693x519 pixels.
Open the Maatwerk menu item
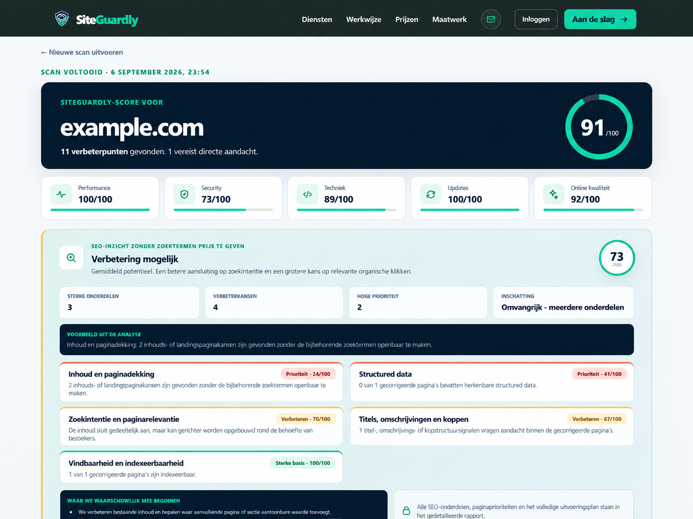[x=449, y=20]
